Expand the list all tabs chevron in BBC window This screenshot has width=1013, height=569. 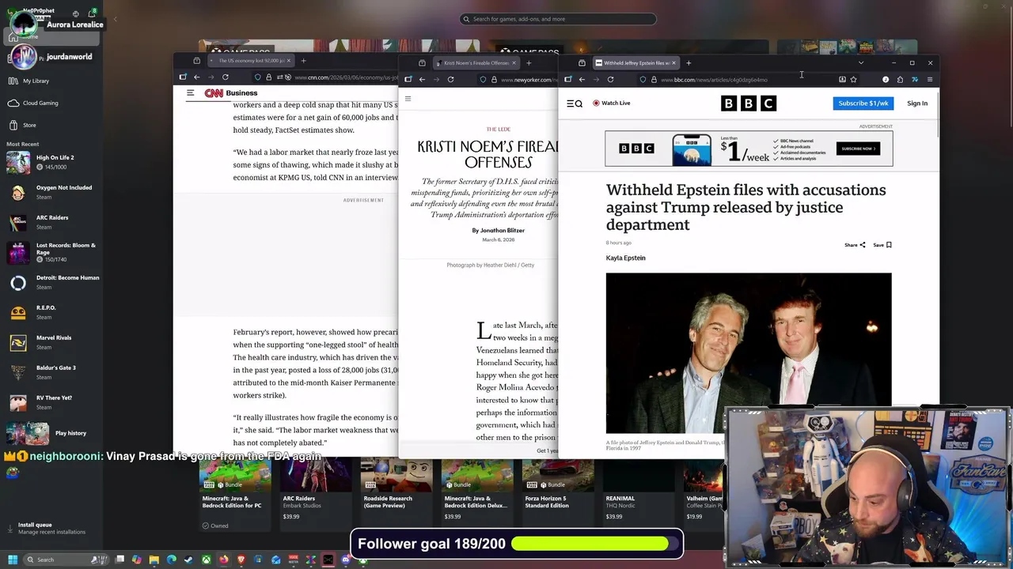861,62
